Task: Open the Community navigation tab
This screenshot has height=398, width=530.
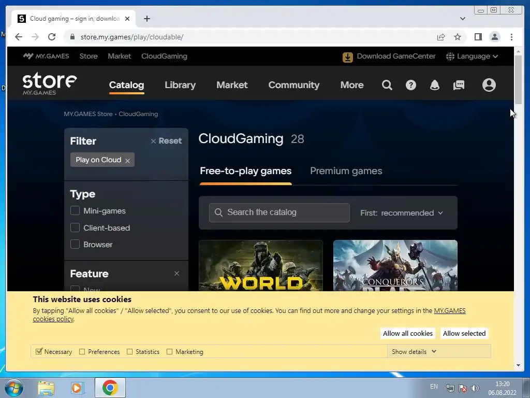Action: pos(294,85)
